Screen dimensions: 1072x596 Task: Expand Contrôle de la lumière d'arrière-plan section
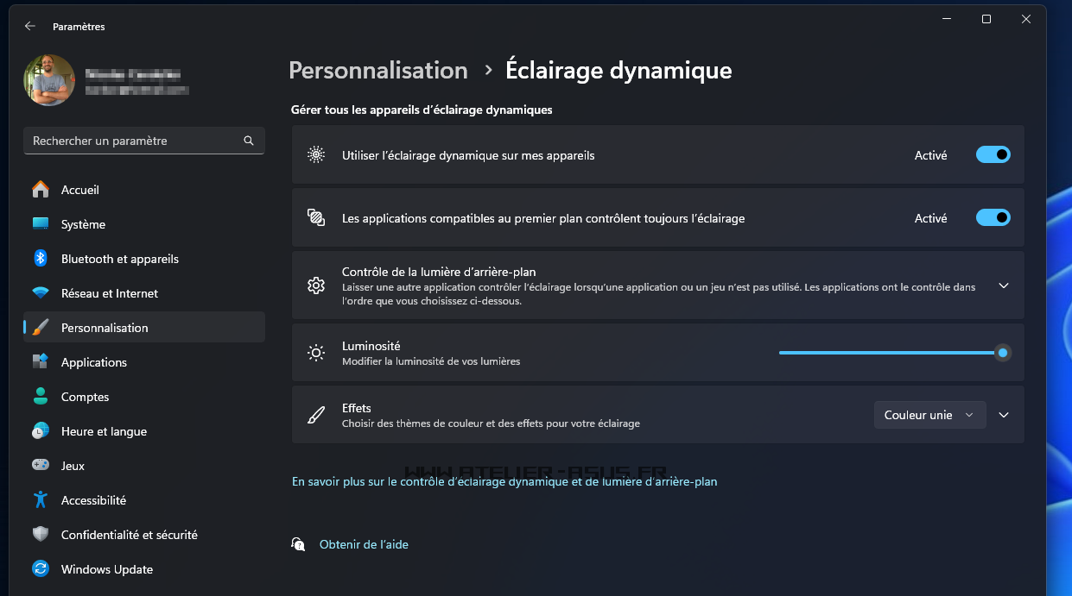(1003, 285)
